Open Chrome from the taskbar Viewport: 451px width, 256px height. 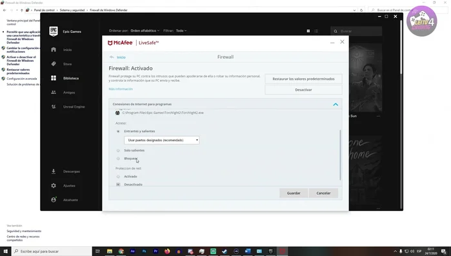121,251
